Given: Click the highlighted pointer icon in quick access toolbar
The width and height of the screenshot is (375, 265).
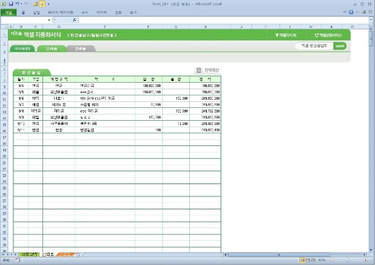Looking at the screenshot, I should tap(42, 4).
